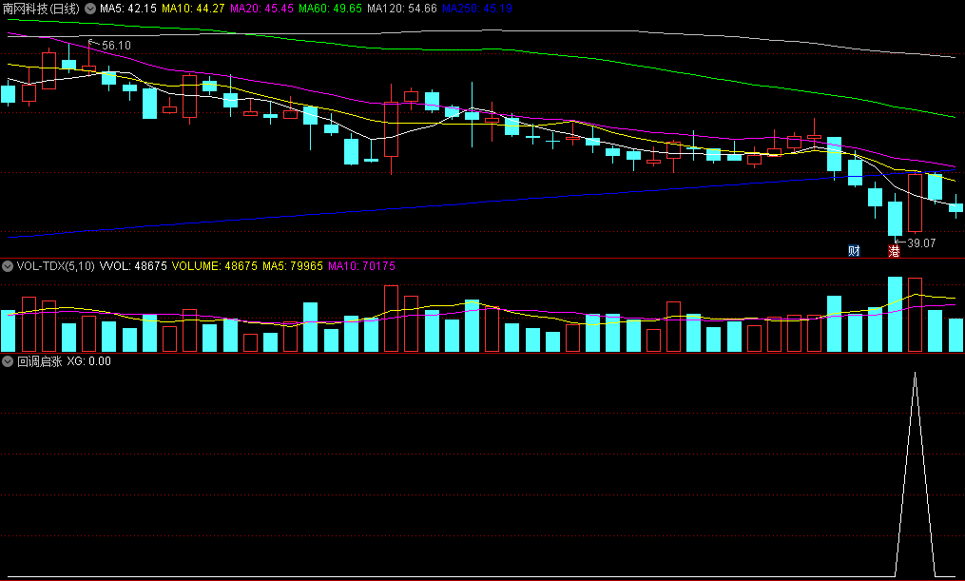965x581 pixels.
Task: Expand the VOL-TDX indicator dropdown
Action: [x=8, y=266]
